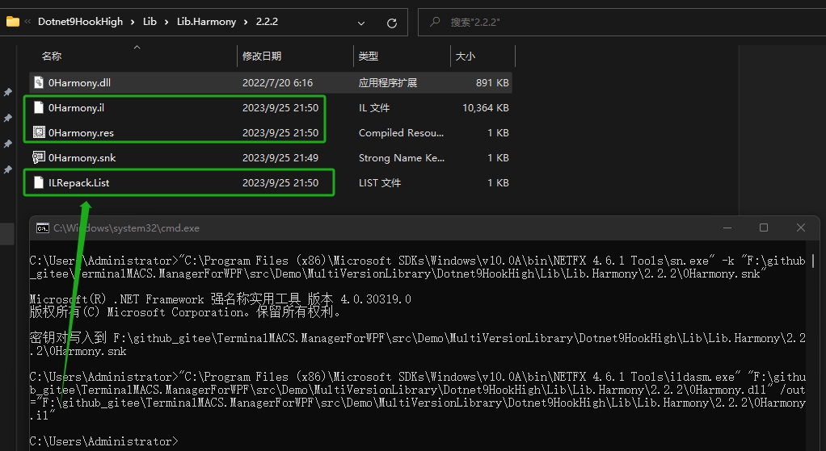Click the IL 文件 type cell
This screenshot has width=826, height=451.
click(374, 108)
